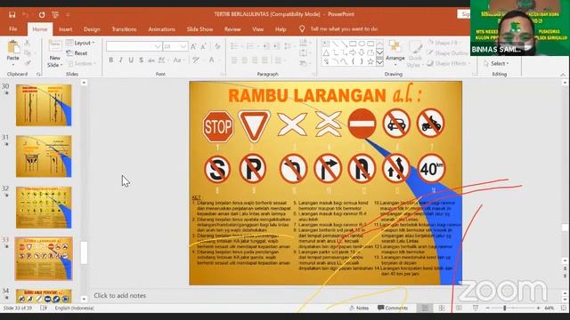Click the Save icon in the title bar
This screenshot has height=320, width=570.
pos(12,14)
